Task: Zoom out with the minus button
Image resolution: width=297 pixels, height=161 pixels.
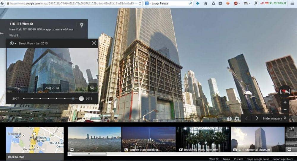Action: point(285,109)
